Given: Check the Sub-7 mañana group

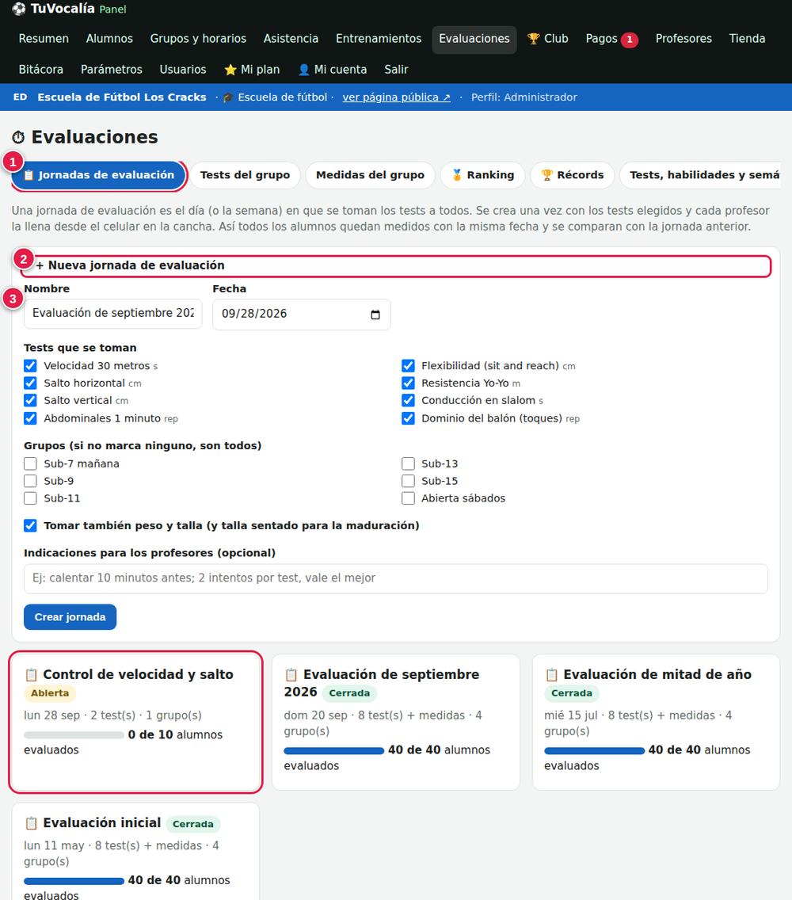Looking at the screenshot, I should coord(30,463).
